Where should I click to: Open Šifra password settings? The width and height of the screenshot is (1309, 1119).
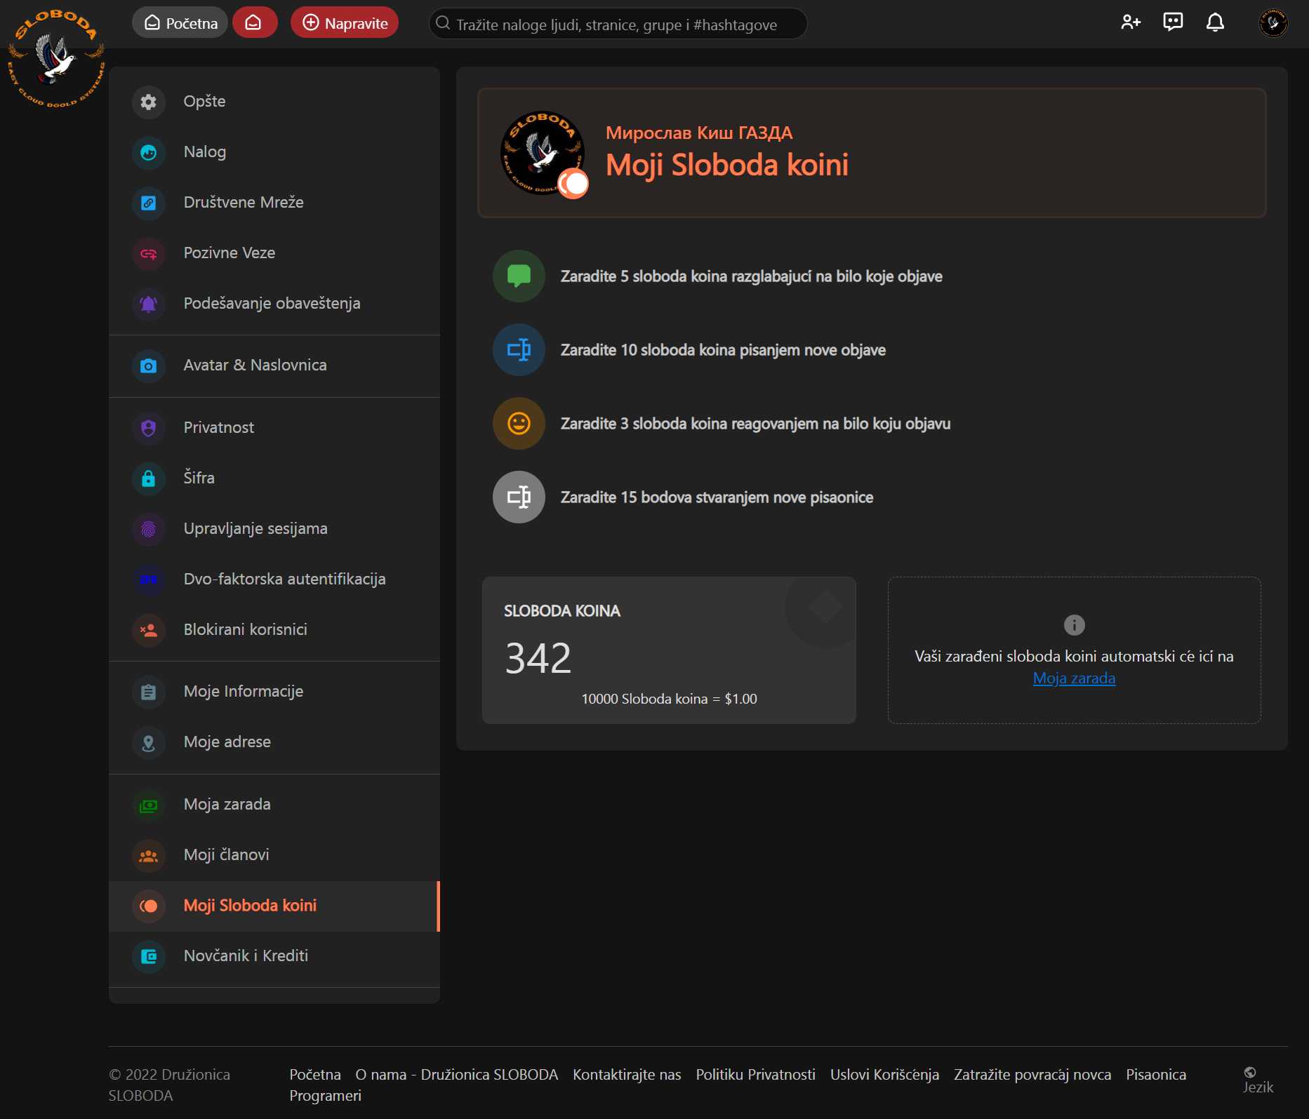coord(274,478)
